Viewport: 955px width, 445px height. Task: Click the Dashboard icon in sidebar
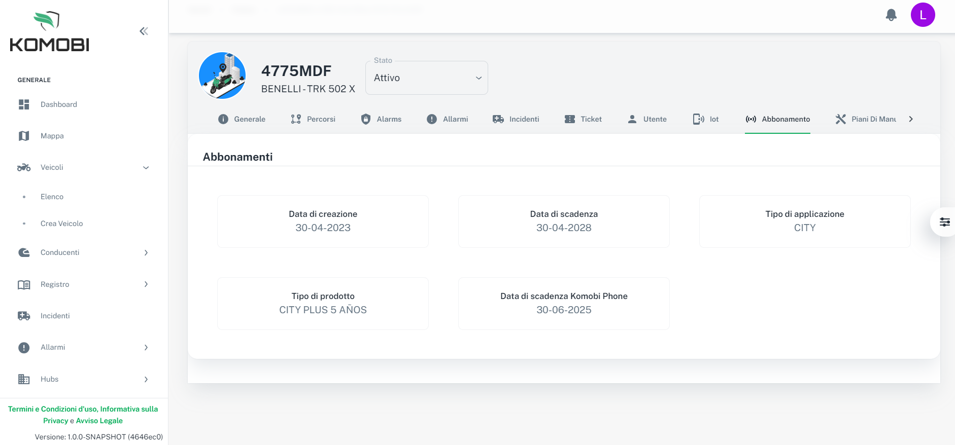point(24,104)
